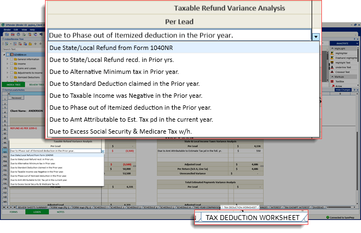The height and width of the screenshot is (233, 361).
Task: Expand the Adjustments to Income node
Action: 8,73
